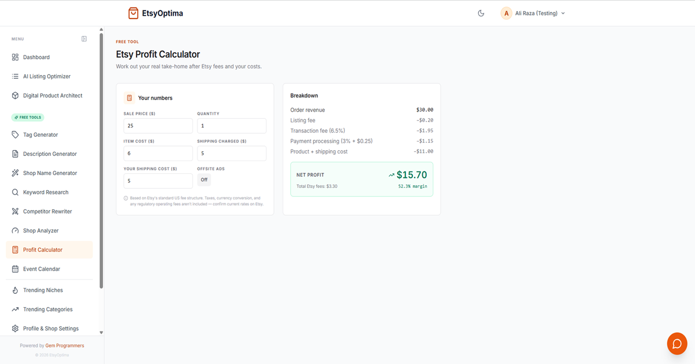Open the user avatar menu
Screen dimensions: 695x364
click(507, 13)
